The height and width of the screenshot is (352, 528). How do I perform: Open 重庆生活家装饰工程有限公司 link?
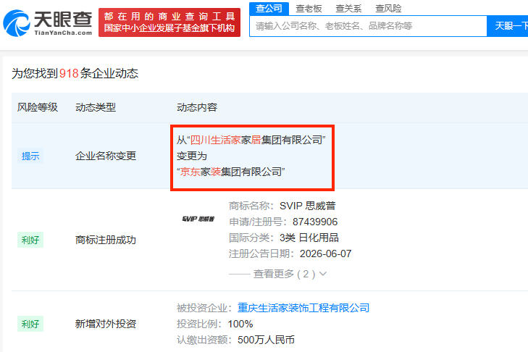[303, 308]
